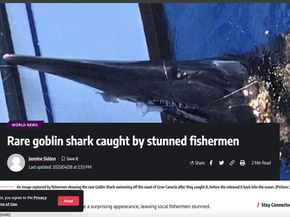Image resolution: width=290 pixels, height=217 pixels.
Task: Click the bookmark Save it icon
Action: tap(63, 159)
